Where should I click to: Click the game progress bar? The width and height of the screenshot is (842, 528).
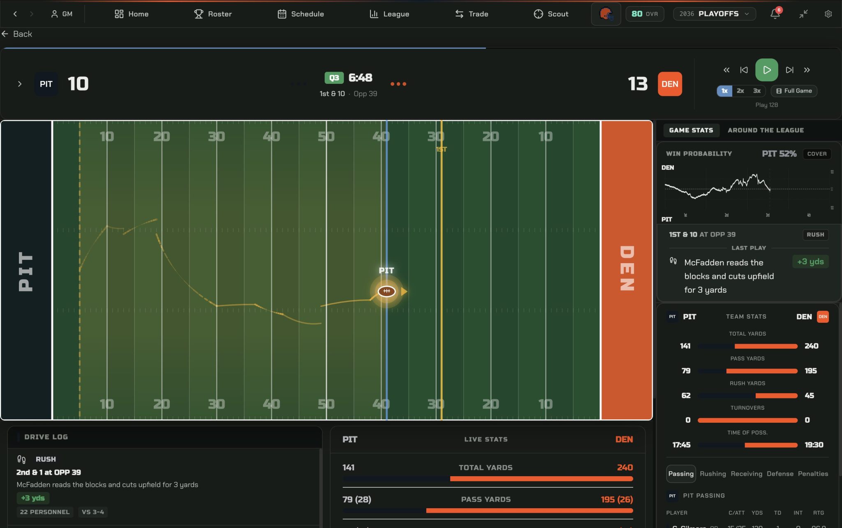pyautogui.click(x=420, y=48)
